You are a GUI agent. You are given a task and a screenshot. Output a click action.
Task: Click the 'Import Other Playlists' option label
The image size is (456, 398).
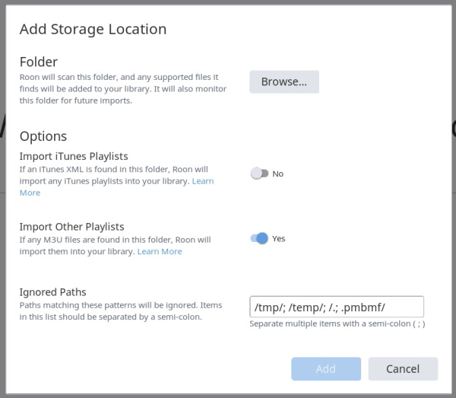coord(72,227)
